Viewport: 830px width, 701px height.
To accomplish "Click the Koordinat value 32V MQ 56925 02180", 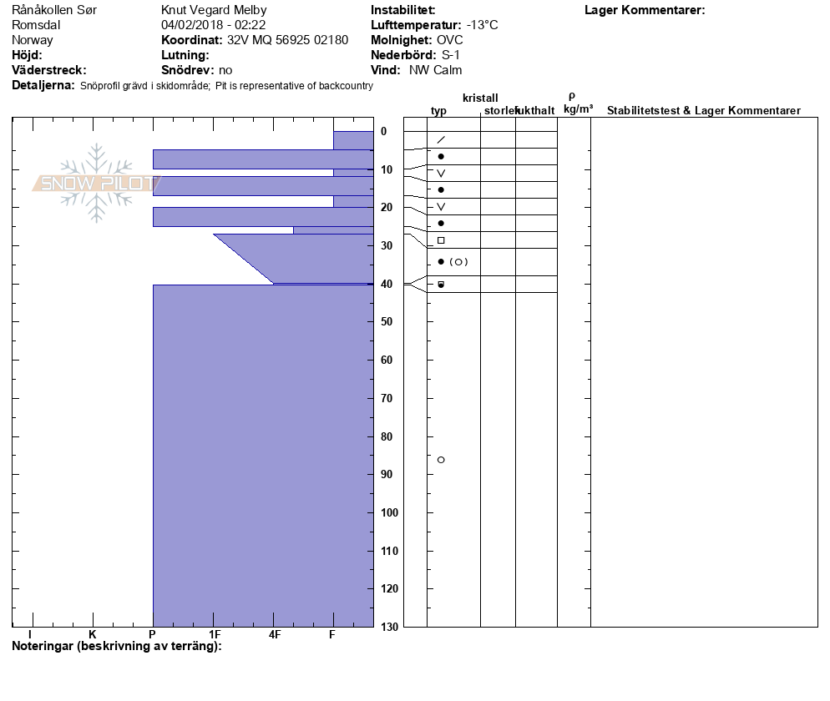I will (287, 40).
